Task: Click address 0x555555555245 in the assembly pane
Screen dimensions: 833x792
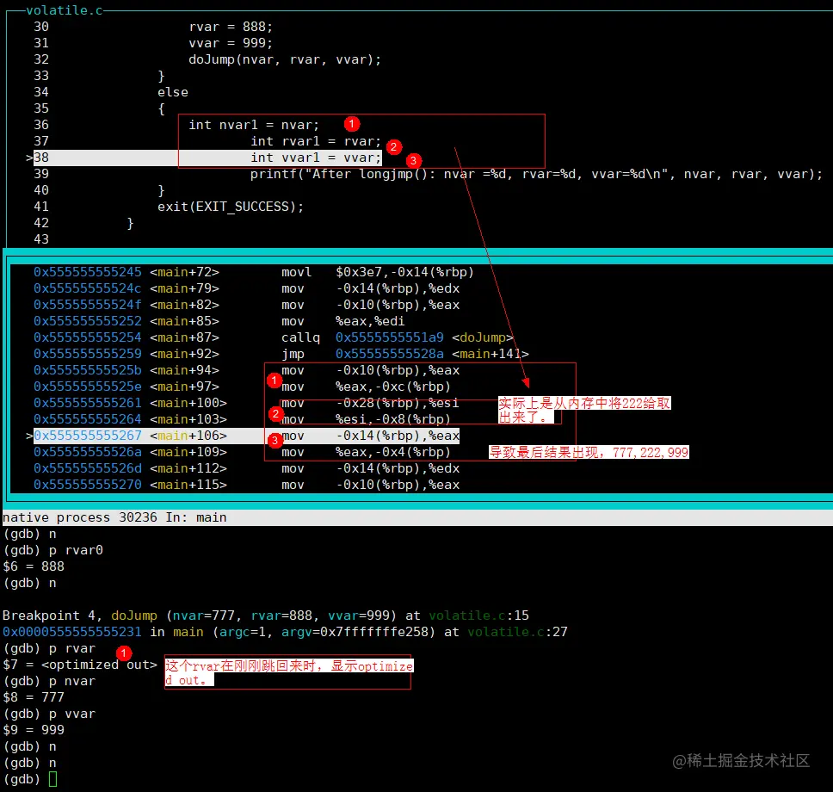Action: coord(88,272)
